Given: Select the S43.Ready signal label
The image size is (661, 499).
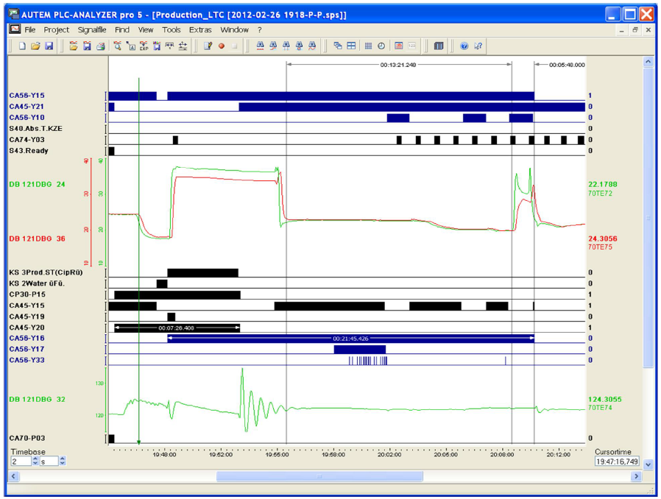Looking at the screenshot, I should pyautogui.click(x=29, y=150).
